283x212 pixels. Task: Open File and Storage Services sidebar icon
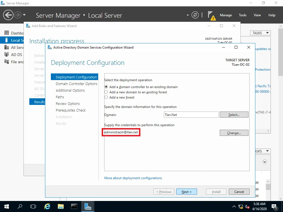(x=7, y=62)
